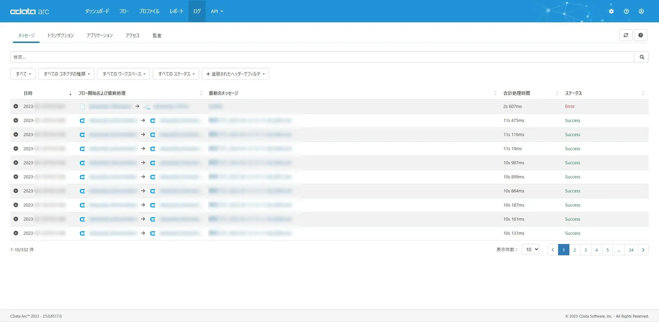Expand the row with 10s 131ms duration
The width and height of the screenshot is (659, 322).
coord(16,233)
